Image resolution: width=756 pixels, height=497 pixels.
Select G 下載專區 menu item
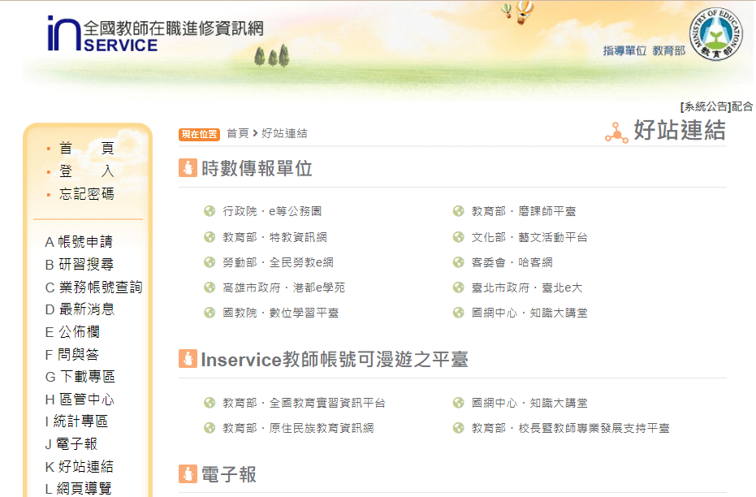[80, 377]
